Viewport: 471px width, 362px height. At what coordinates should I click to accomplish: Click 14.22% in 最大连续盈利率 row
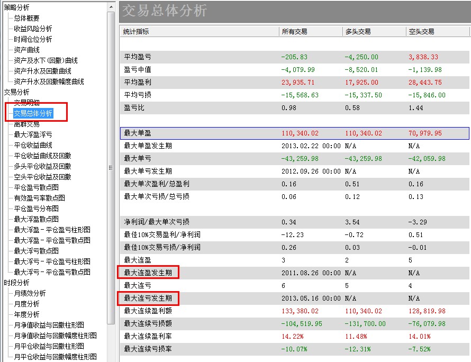[x=292, y=336]
